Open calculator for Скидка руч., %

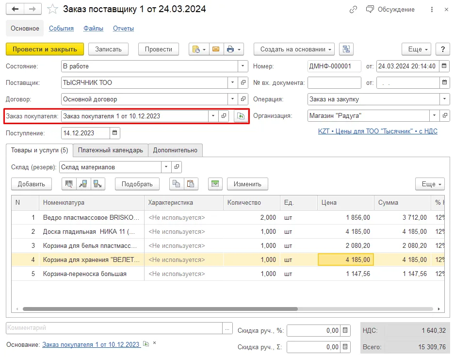(x=345, y=330)
